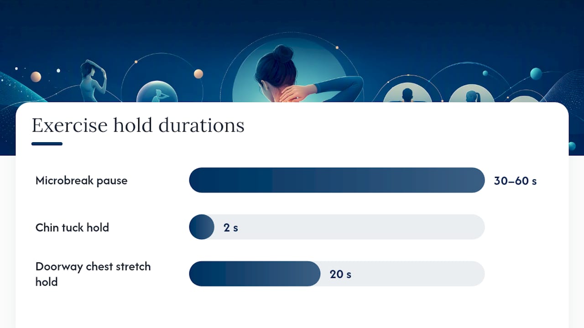Click the peach sphere at far left

tap(36, 77)
